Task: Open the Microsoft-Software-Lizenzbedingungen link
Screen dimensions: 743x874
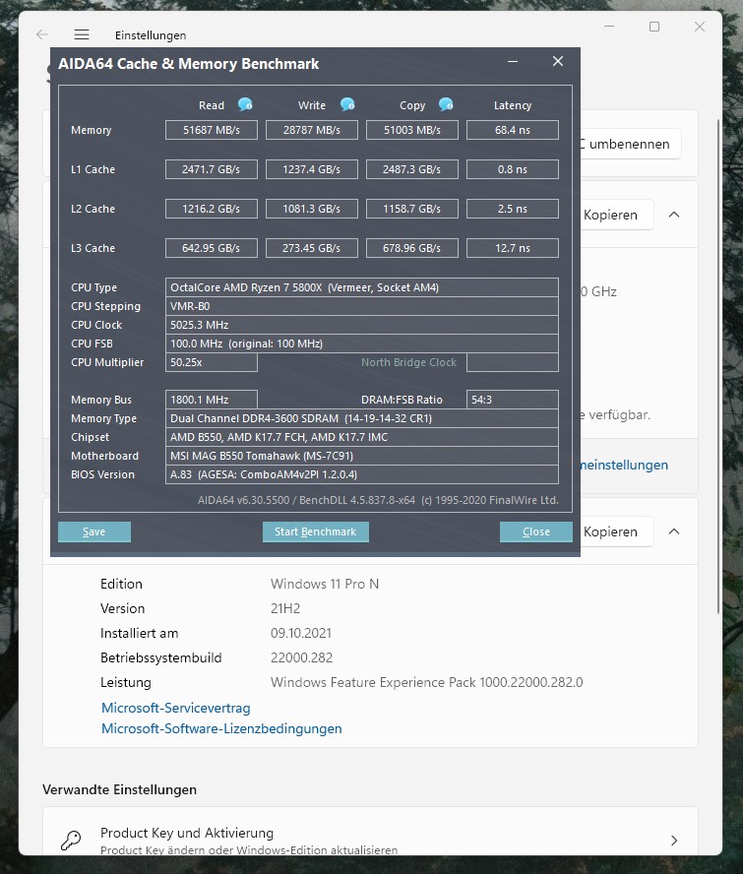Action: tap(221, 728)
